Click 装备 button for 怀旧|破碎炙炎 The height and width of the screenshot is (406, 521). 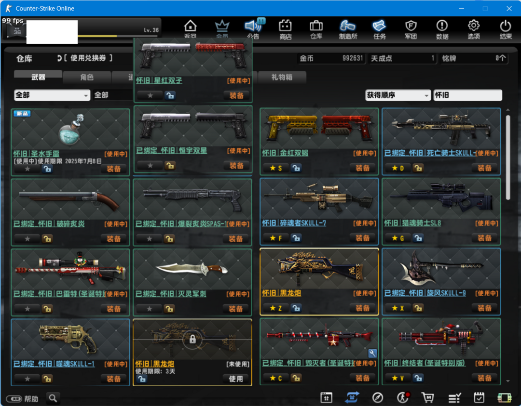114,239
